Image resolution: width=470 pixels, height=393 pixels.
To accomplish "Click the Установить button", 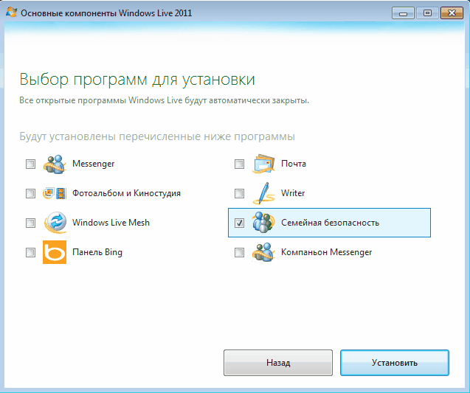I will pos(395,363).
